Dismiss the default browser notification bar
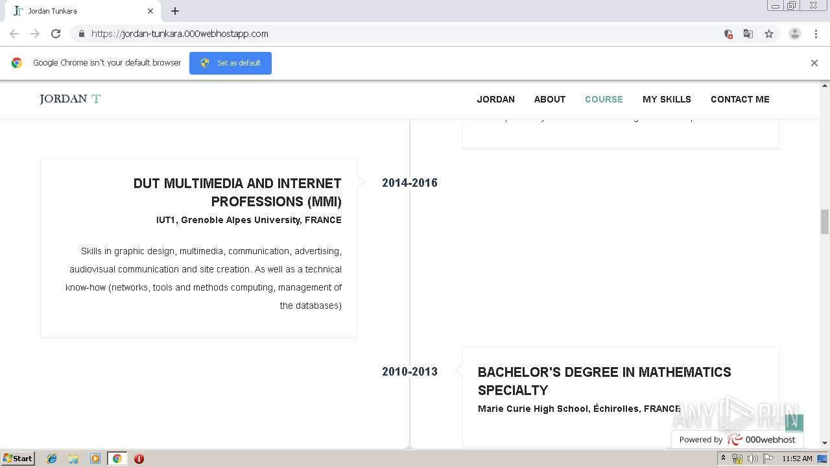 [x=814, y=63]
